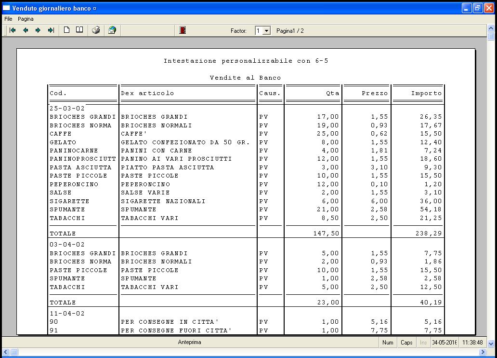The width and height of the screenshot is (497, 358).
Task: Go to the first page arrow icon
Action: pos(13,30)
